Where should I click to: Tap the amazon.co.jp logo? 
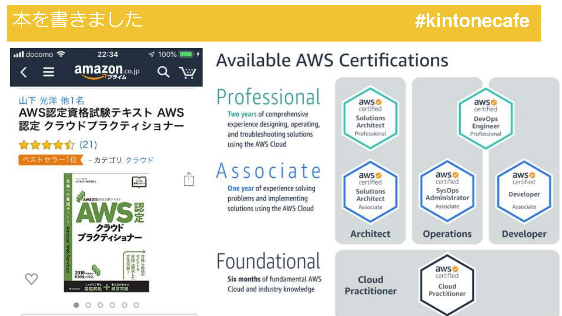(107, 71)
